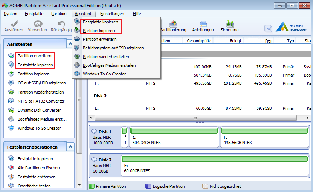Click the Festplatte entfernen icon
This screenshot has height=192, width=313.
11,177
